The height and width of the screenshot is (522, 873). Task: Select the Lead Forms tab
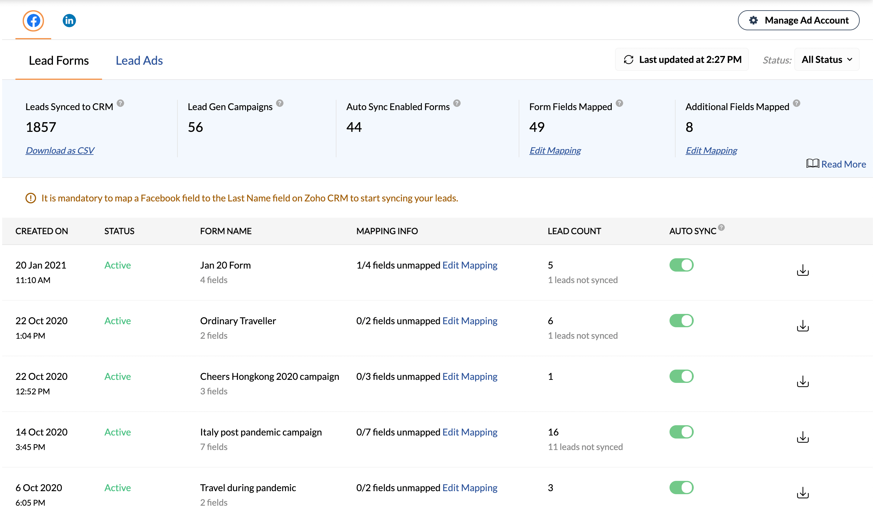59,60
